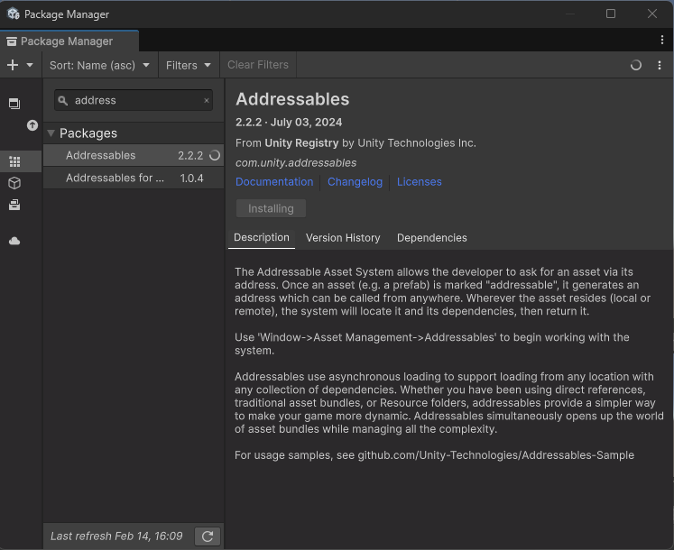This screenshot has width=674, height=550.
Task: Click the Unity logo in title bar
Action: click(x=14, y=14)
